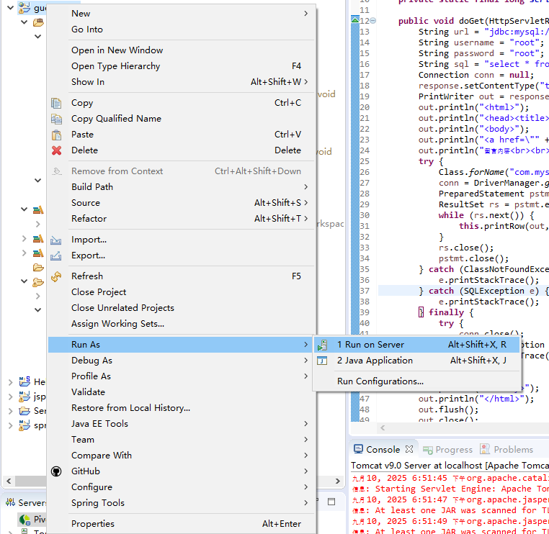Click the 'He' project icon in explorer
This screenshot has width=549, height=534.
click(x=24, y=381)
